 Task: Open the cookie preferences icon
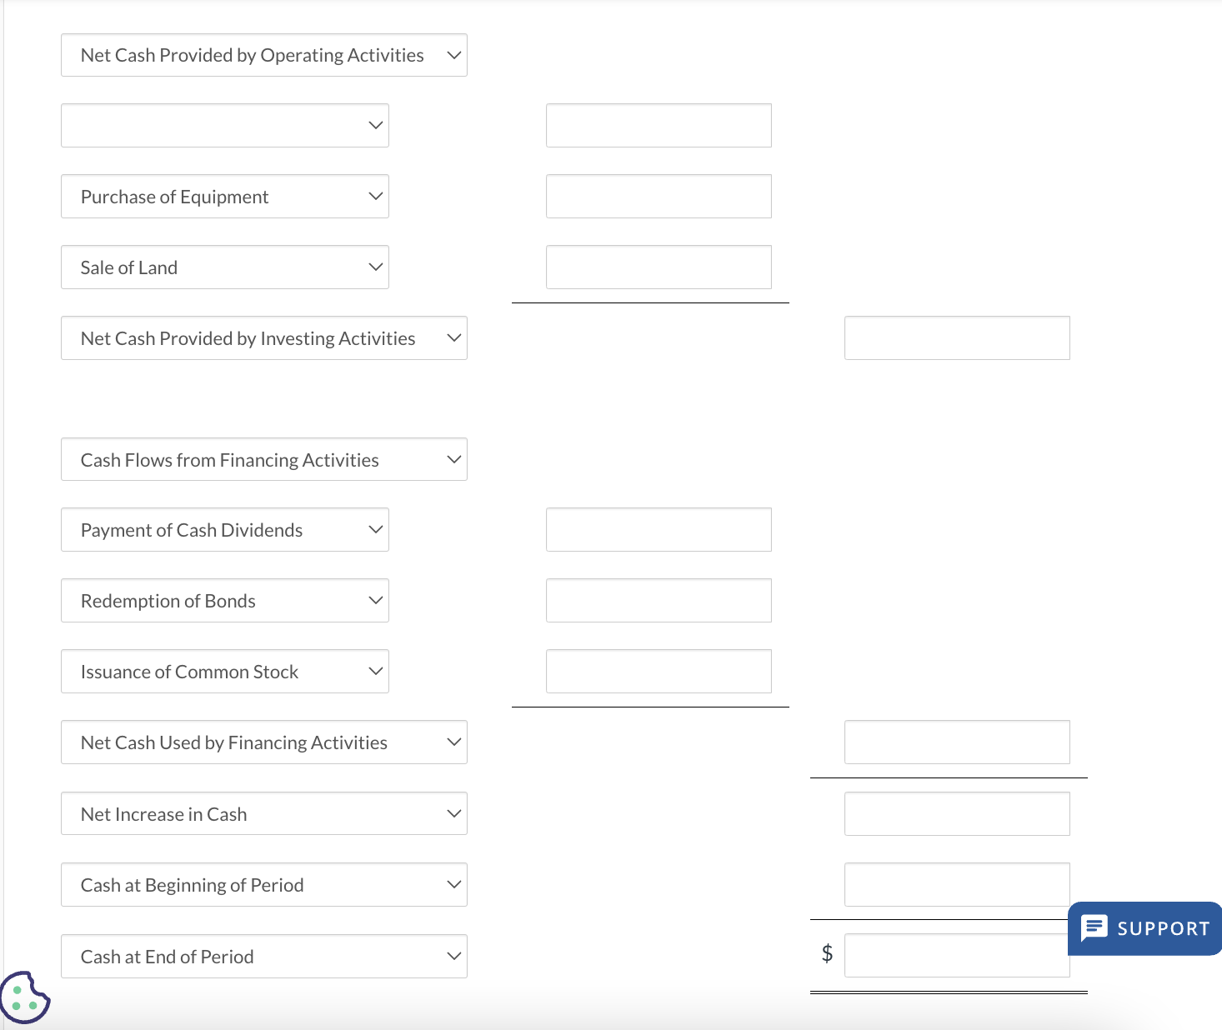25,997
